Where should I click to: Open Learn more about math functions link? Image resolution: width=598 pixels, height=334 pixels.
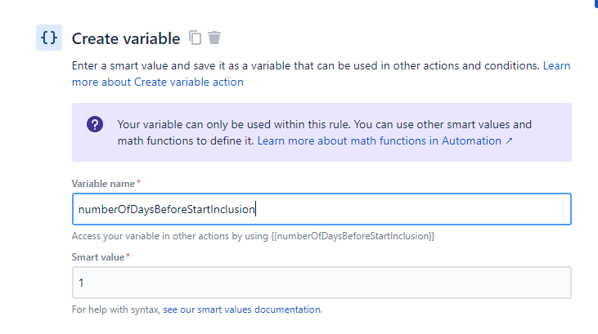click(384, 141)
